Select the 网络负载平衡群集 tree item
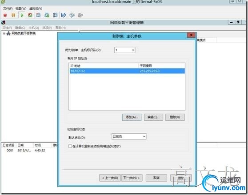Screen dimensions: 248x195 [24, 33]
